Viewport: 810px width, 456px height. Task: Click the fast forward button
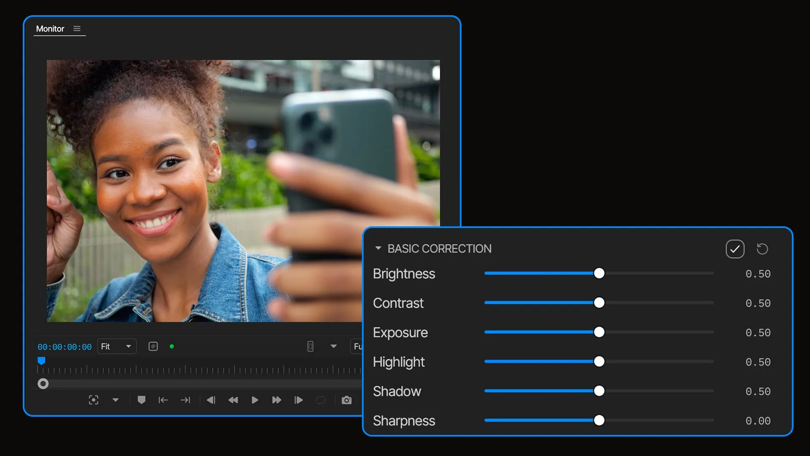coord(277,400)
